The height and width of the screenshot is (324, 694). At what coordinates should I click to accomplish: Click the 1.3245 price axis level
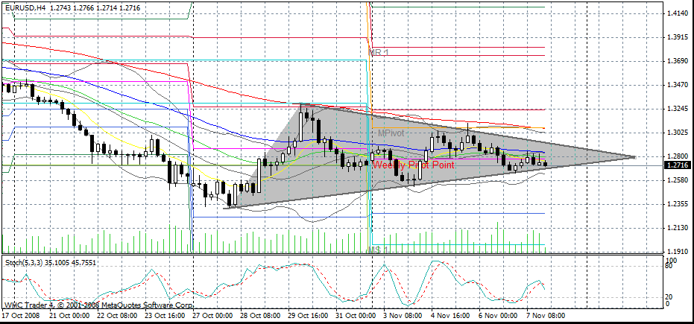(678, 109)
